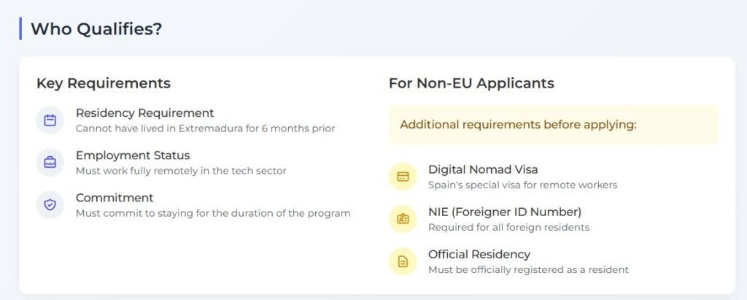Click the NIE (Foreigner ID Number) title
The width and height of the screenshot is (747, 300).
coord(505,212)
